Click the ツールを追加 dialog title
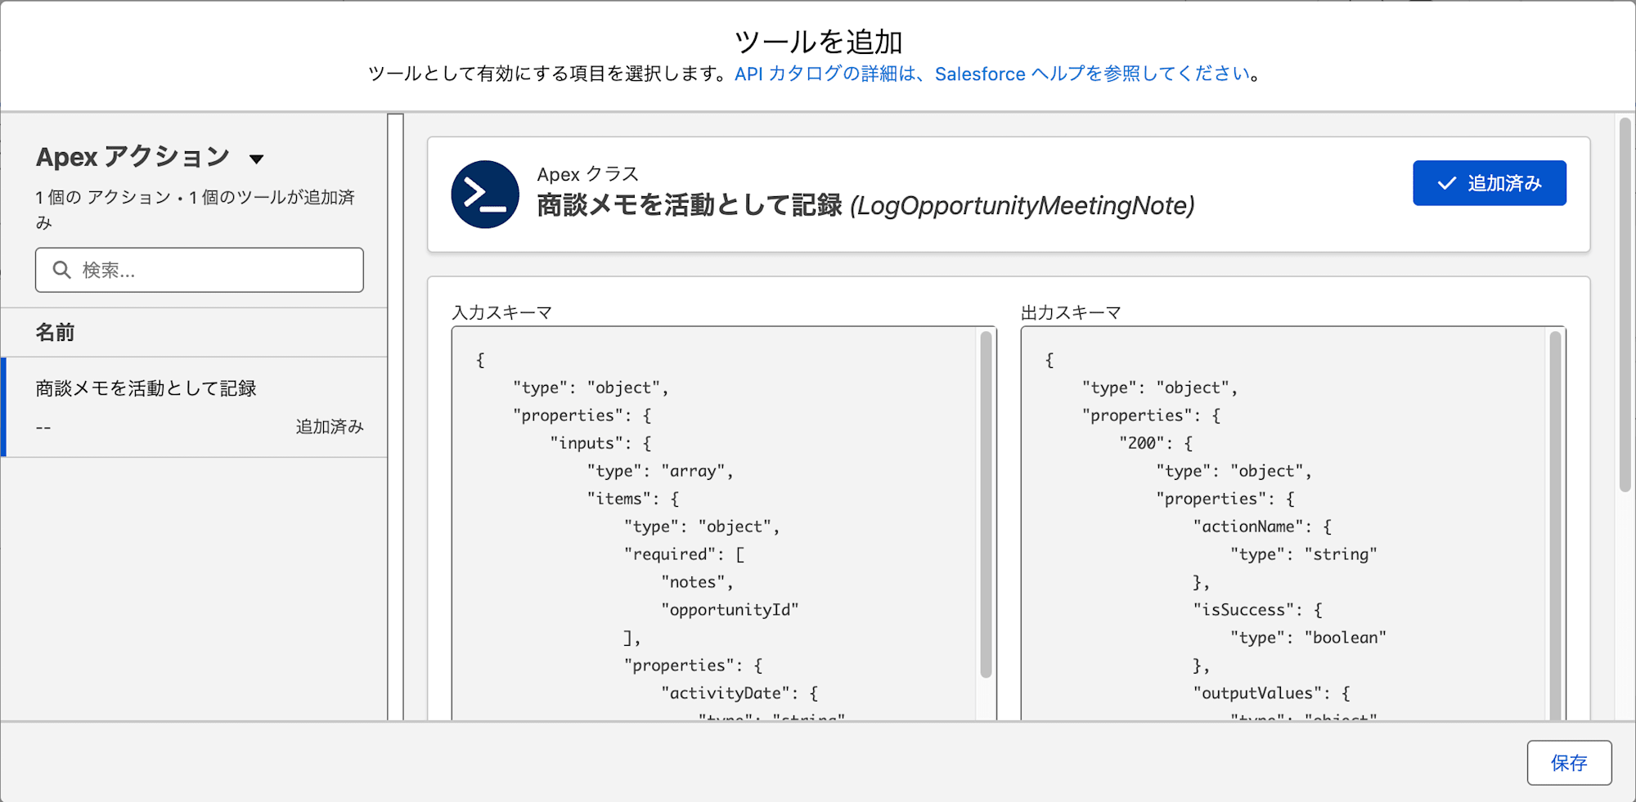The height and width of the screenshot is (802, 1636). 818,42
